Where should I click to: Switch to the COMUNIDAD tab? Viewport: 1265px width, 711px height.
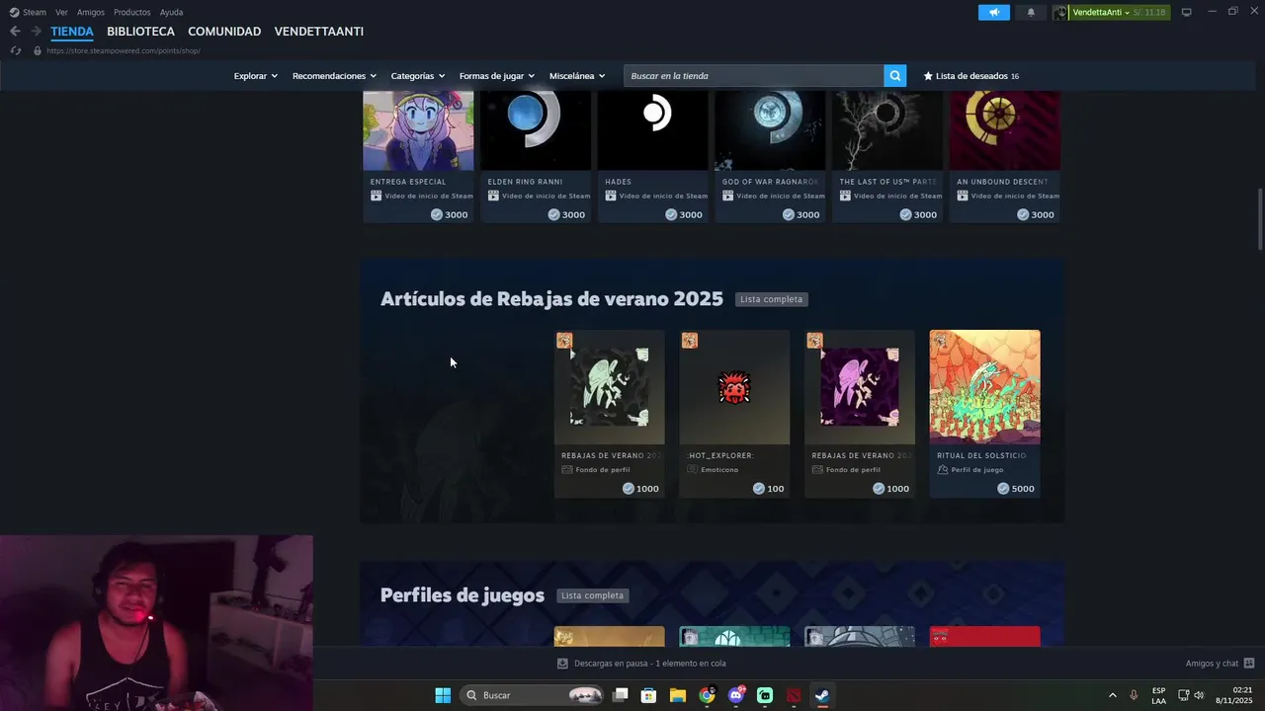pos(224,32)
